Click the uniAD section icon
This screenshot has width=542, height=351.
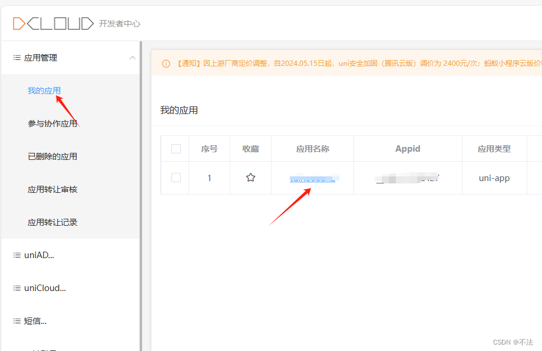[x=18, y=255]
